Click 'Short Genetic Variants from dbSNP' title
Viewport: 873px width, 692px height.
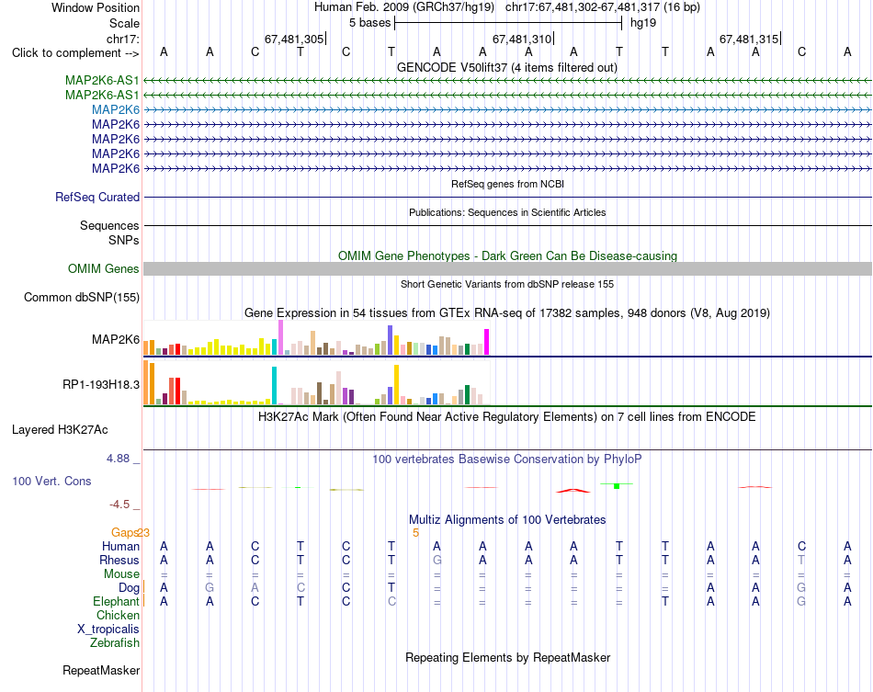click(507, 284)
